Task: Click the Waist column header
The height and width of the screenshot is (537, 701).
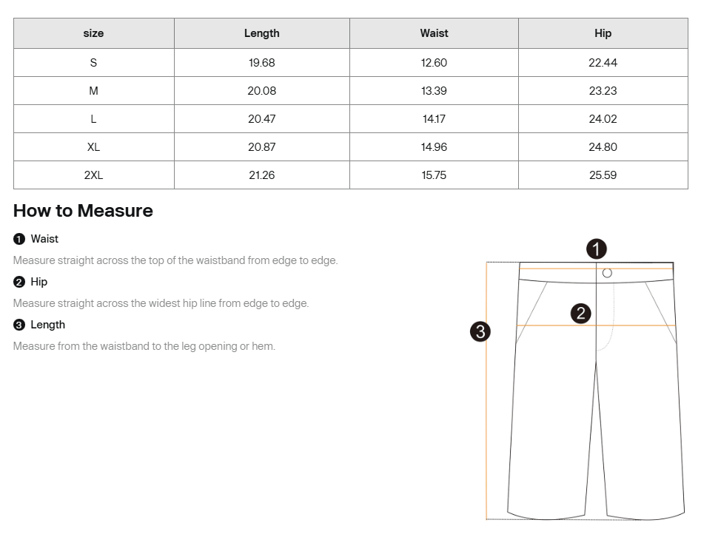Action: (x=434, y=33)
